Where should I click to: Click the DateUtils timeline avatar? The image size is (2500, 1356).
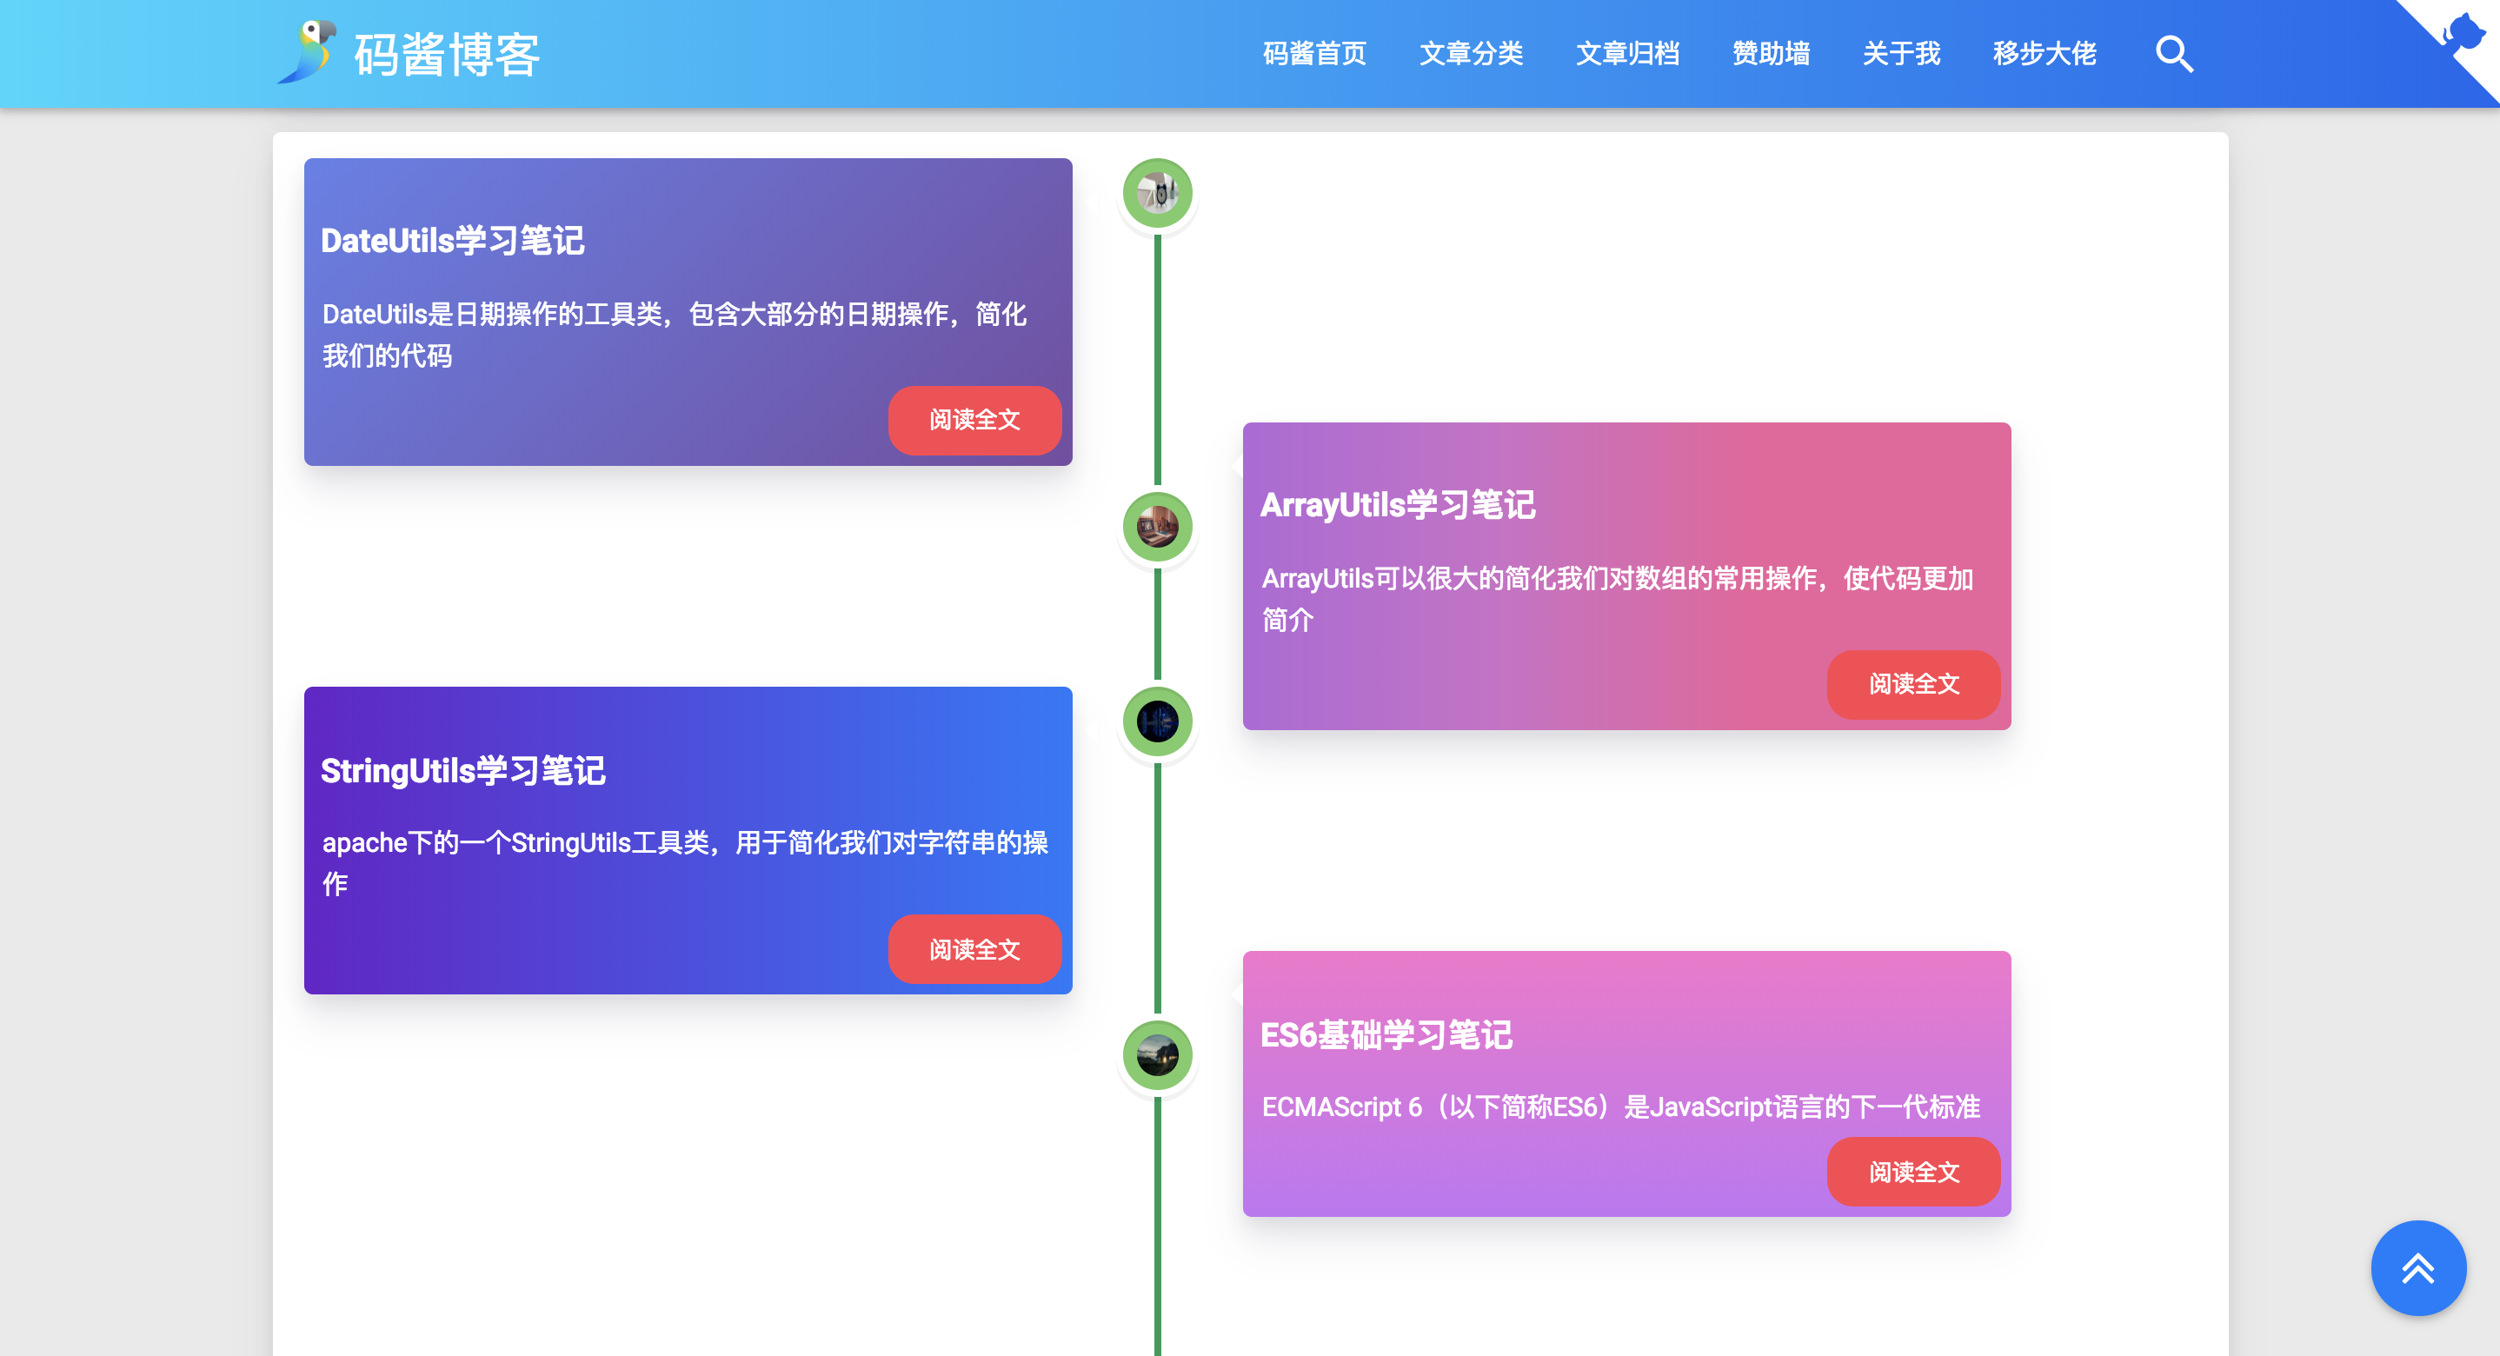[1157, 193]
